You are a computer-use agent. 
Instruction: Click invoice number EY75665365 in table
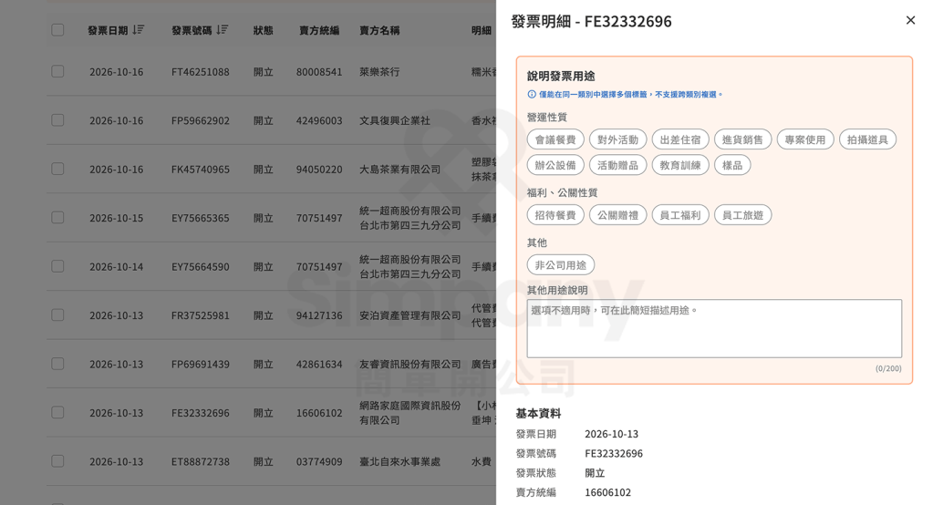tap(201, 218)
